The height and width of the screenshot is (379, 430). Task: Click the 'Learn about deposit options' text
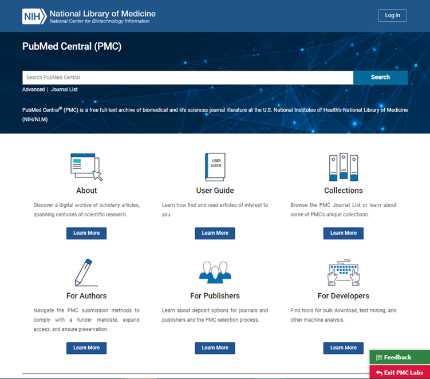coord(215,315)
